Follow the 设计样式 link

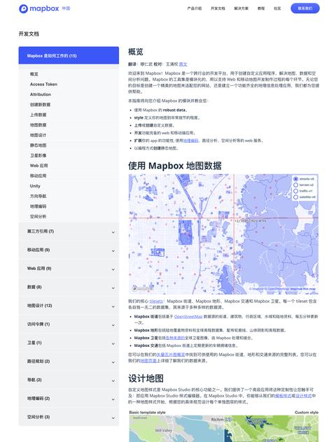304,396
